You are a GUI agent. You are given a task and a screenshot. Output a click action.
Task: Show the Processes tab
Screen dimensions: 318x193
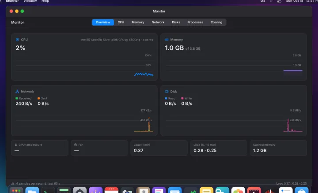(x=195, y=22)
